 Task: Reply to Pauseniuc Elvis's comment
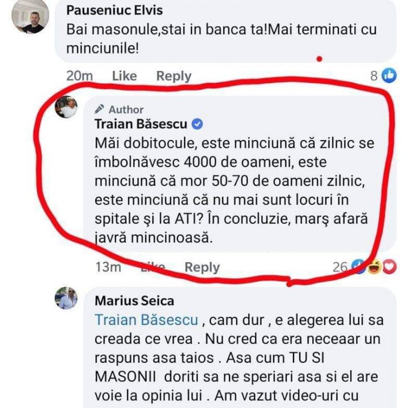(173, 75)
